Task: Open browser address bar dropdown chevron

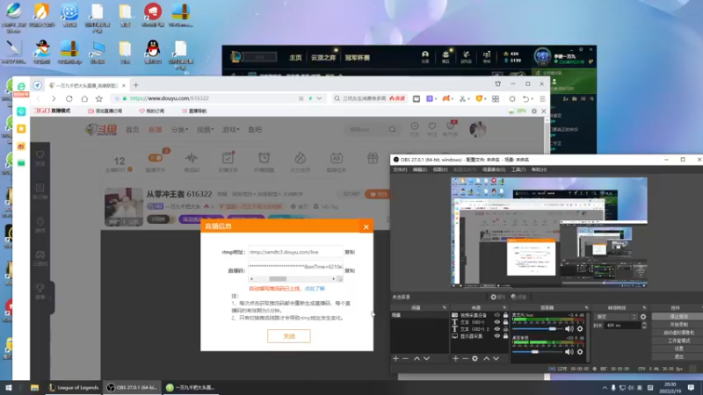Action: (319, 98)
